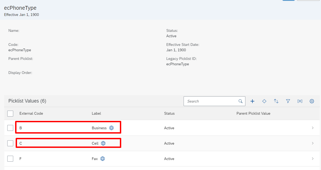Check the box for external code C

point(10,143)
